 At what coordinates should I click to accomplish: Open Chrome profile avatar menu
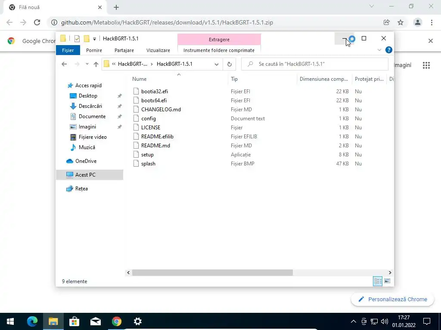point(418,22)
